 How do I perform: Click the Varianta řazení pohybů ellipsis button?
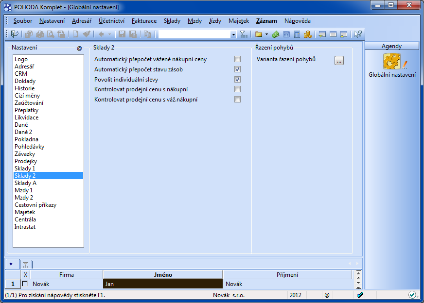(339, 61)
